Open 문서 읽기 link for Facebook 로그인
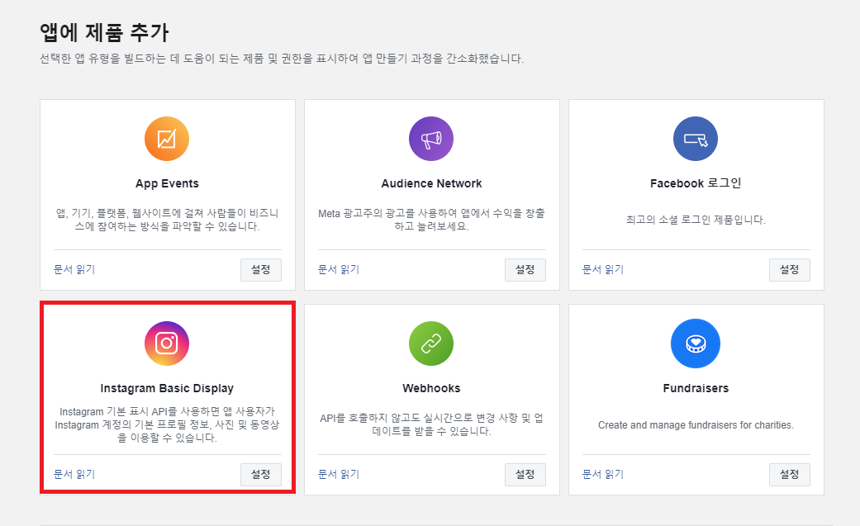 [x=603, y=269]
